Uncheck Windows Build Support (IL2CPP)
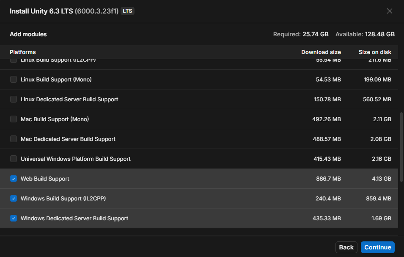Image resolution: width=404 pixels, height=257 pixels. [x=14, y=198]
